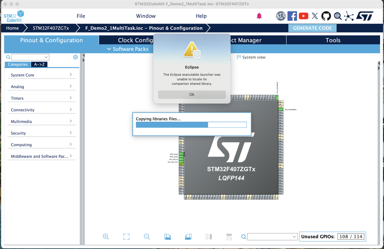
Task: Expand the Analog category
Action: click(42, 87)
